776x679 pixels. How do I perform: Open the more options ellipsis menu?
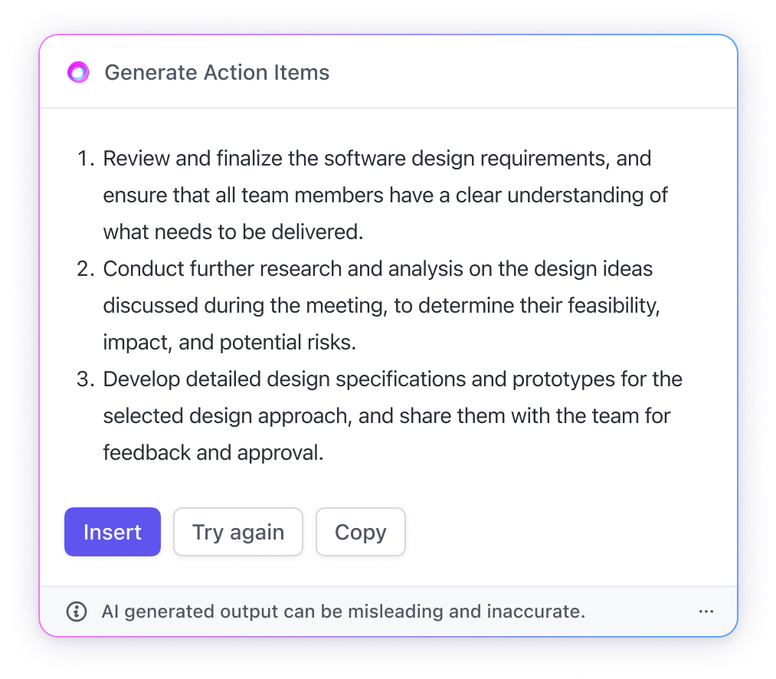click(x=706, y=612)
